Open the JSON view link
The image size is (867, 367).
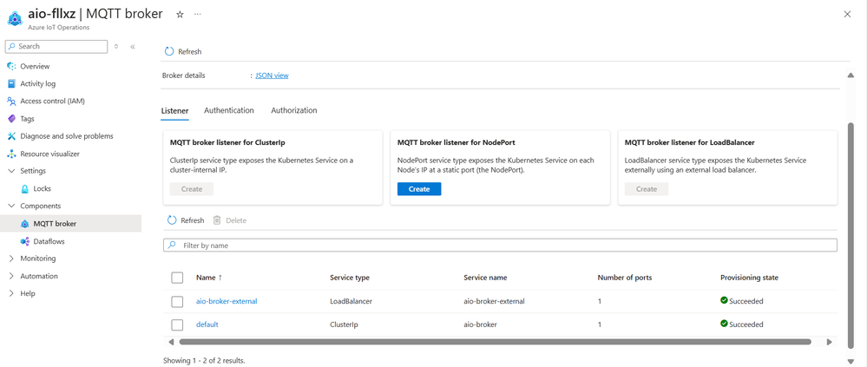pos(272,75)
